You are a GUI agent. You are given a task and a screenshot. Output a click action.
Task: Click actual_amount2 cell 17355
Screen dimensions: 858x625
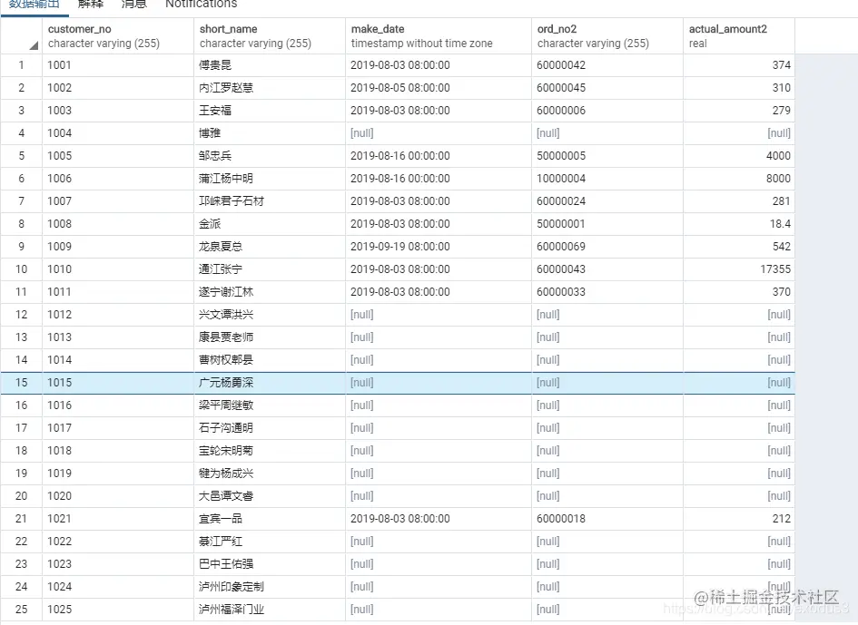click(739, 269)
